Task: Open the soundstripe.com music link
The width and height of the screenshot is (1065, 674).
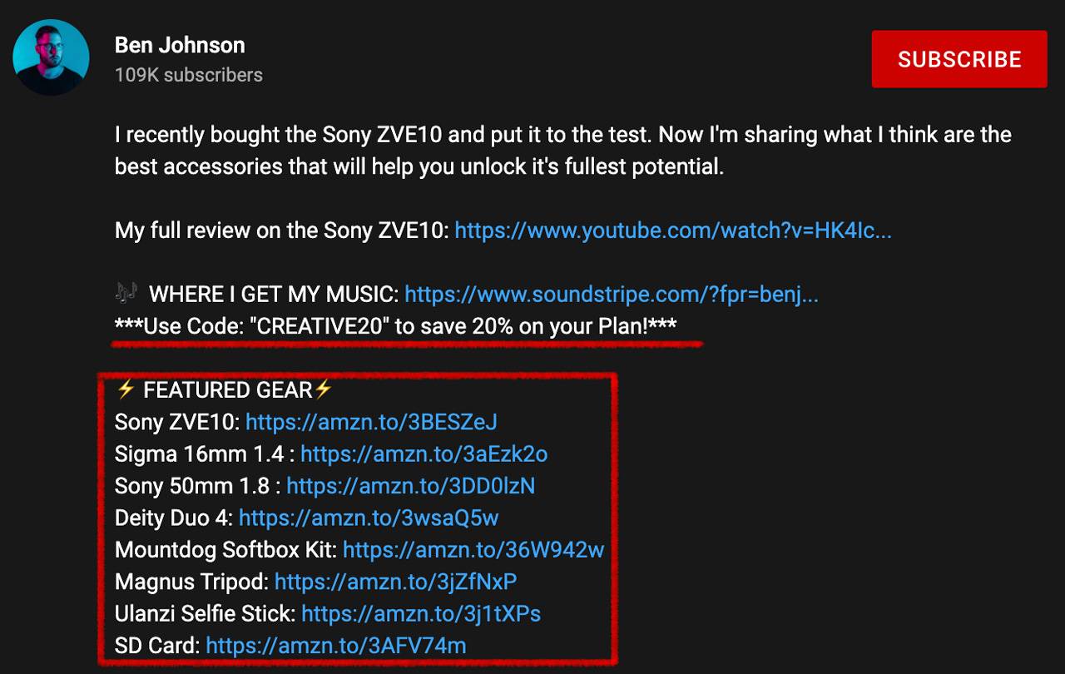Action: coord(612,294)
